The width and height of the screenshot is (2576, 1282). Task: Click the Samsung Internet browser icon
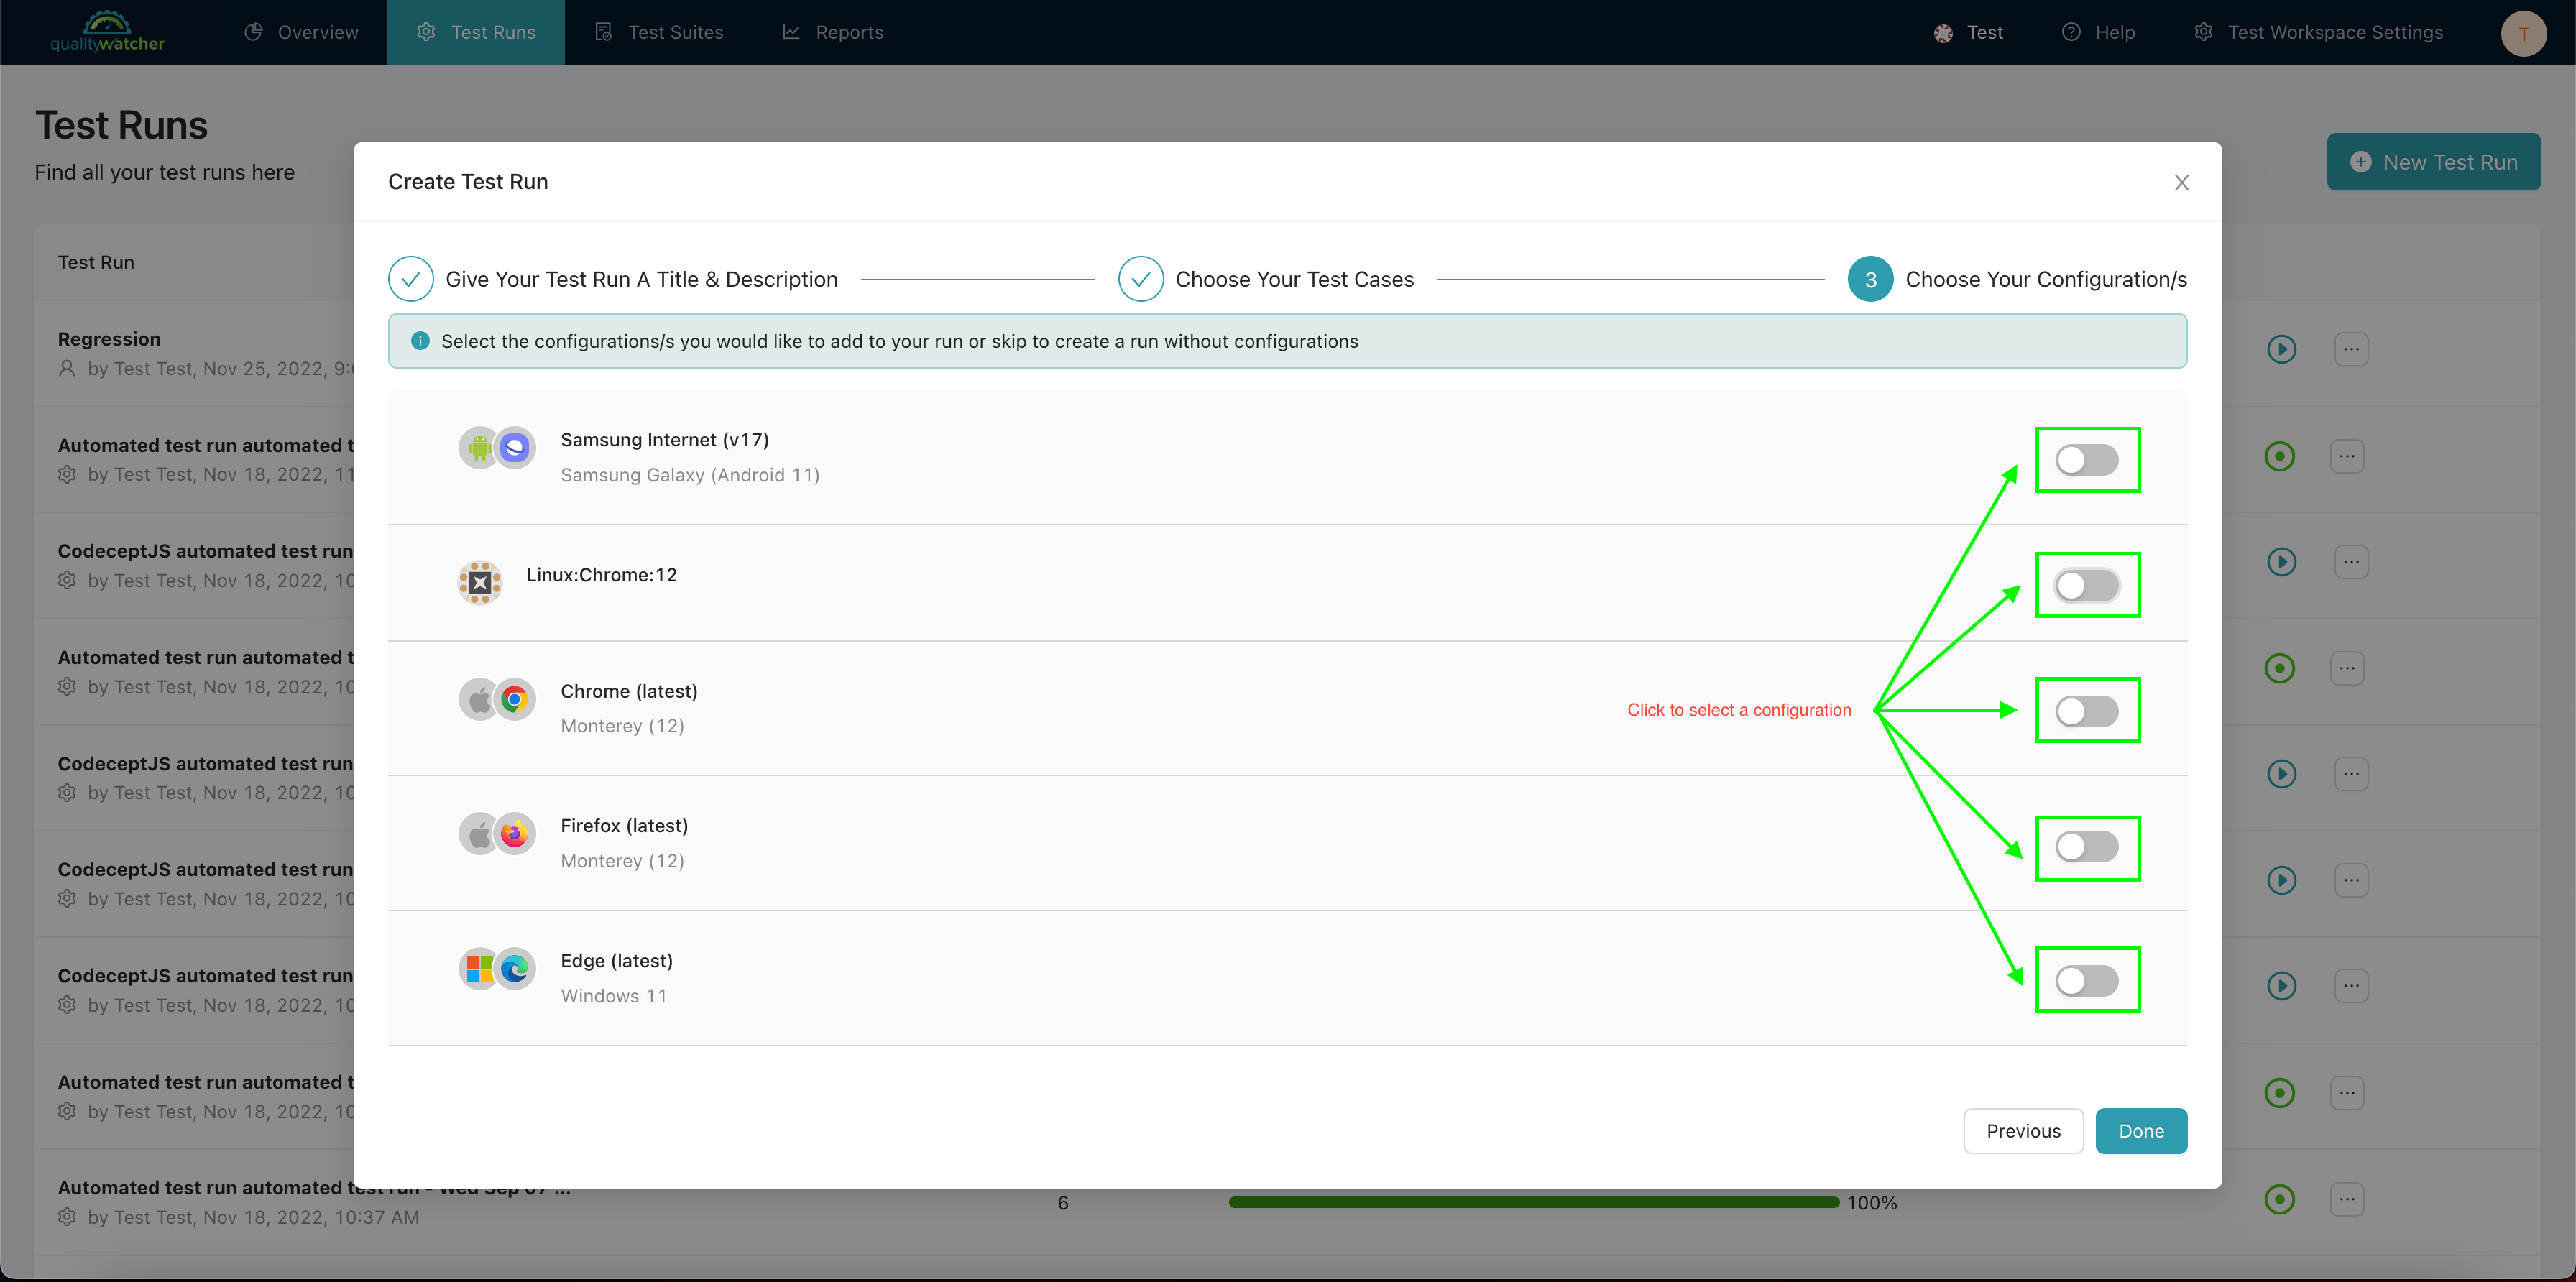coord(515,448)
